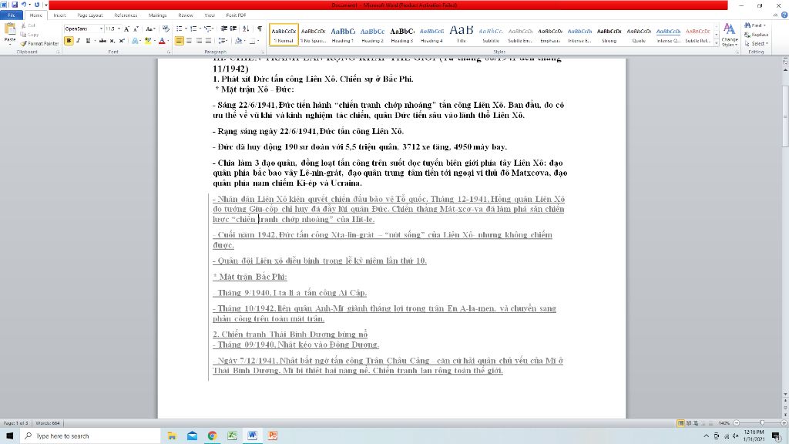Apply the Heading 1 style
Viewport: 789px width, 444px height.
pyautogui.click(x=343, y=35)
